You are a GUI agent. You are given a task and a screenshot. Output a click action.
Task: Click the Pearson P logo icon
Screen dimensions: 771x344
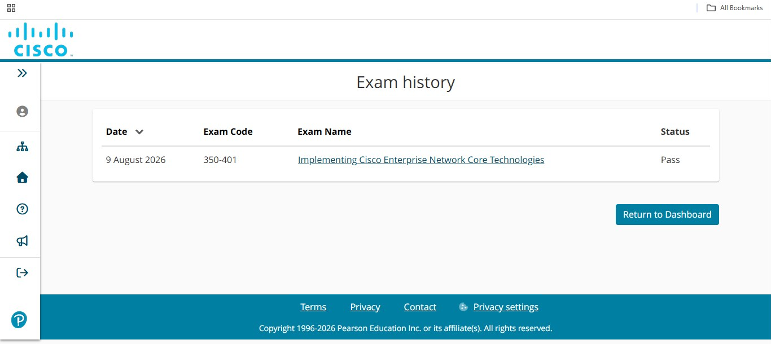19,320
